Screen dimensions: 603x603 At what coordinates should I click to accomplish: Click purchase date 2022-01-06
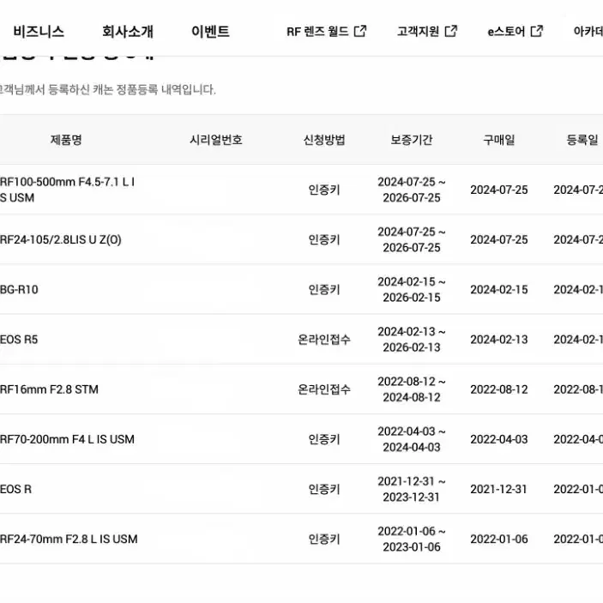tap(498, 540)
